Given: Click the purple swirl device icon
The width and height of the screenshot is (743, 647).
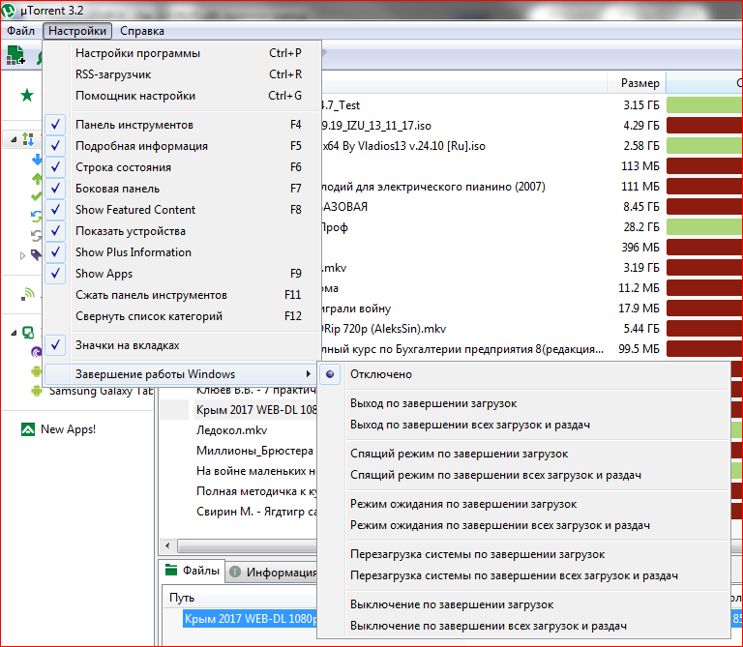Looking at the screenshot, I should tap(37, 352).
